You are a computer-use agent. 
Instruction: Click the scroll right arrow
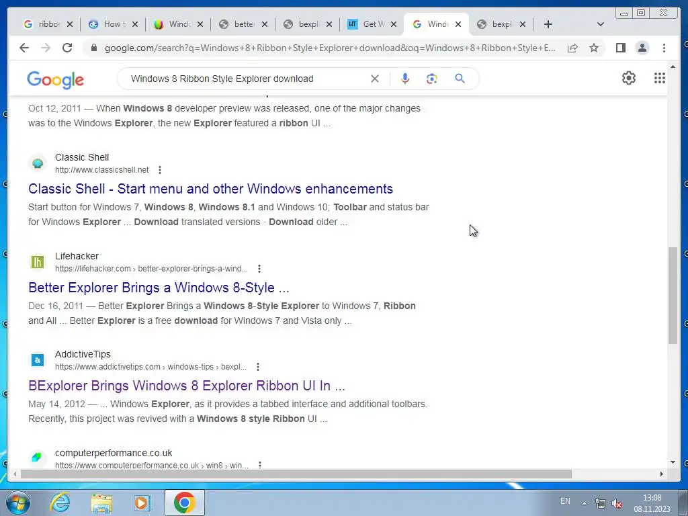(662, 474)
